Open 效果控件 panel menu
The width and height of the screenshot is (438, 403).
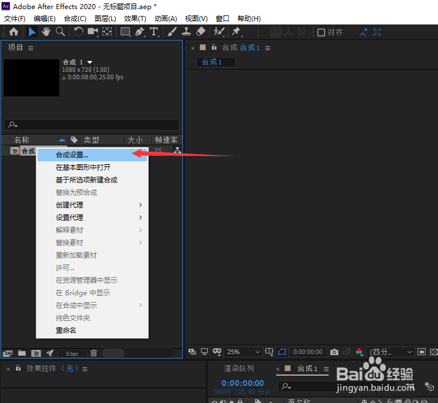[85, 369]
